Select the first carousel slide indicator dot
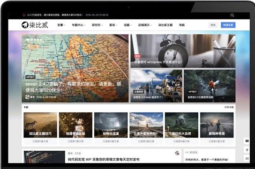Viewport: 255px width, 169px height. click(28, 40)
